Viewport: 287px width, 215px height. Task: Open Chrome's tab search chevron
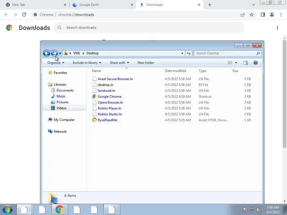253,5
